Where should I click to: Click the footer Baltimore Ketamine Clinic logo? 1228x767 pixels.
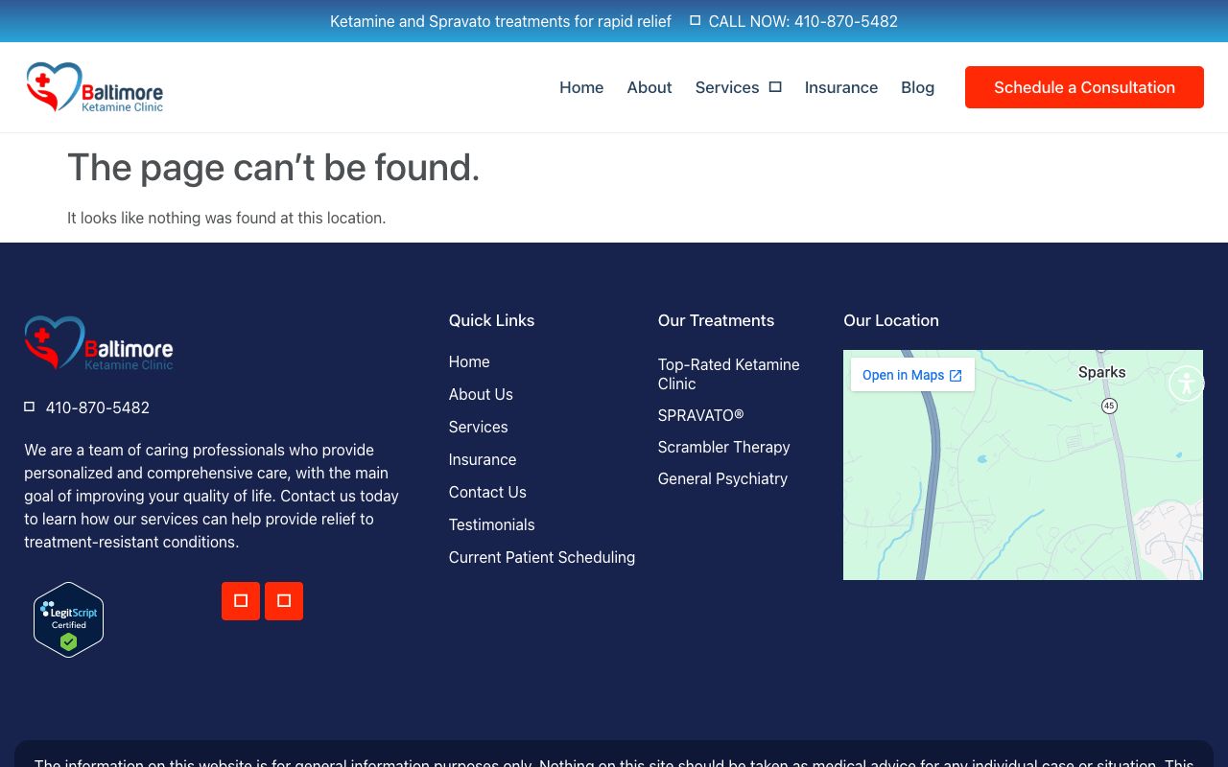click(99, 343)
